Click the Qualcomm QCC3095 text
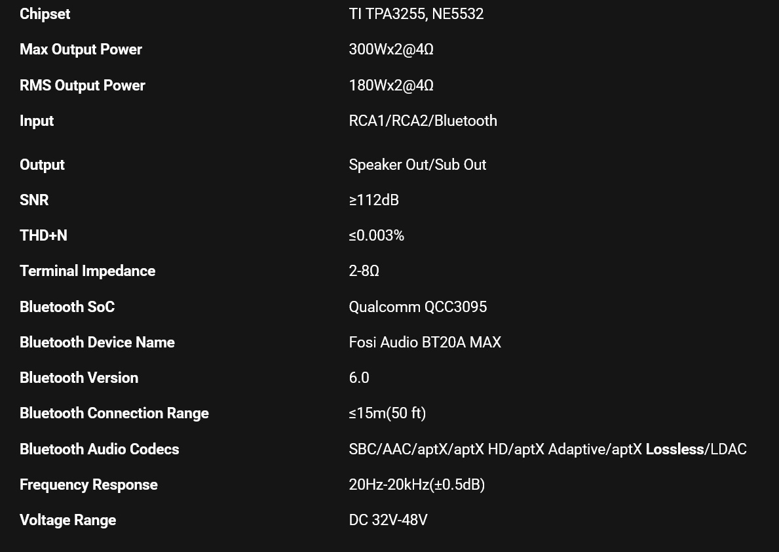 417,307
